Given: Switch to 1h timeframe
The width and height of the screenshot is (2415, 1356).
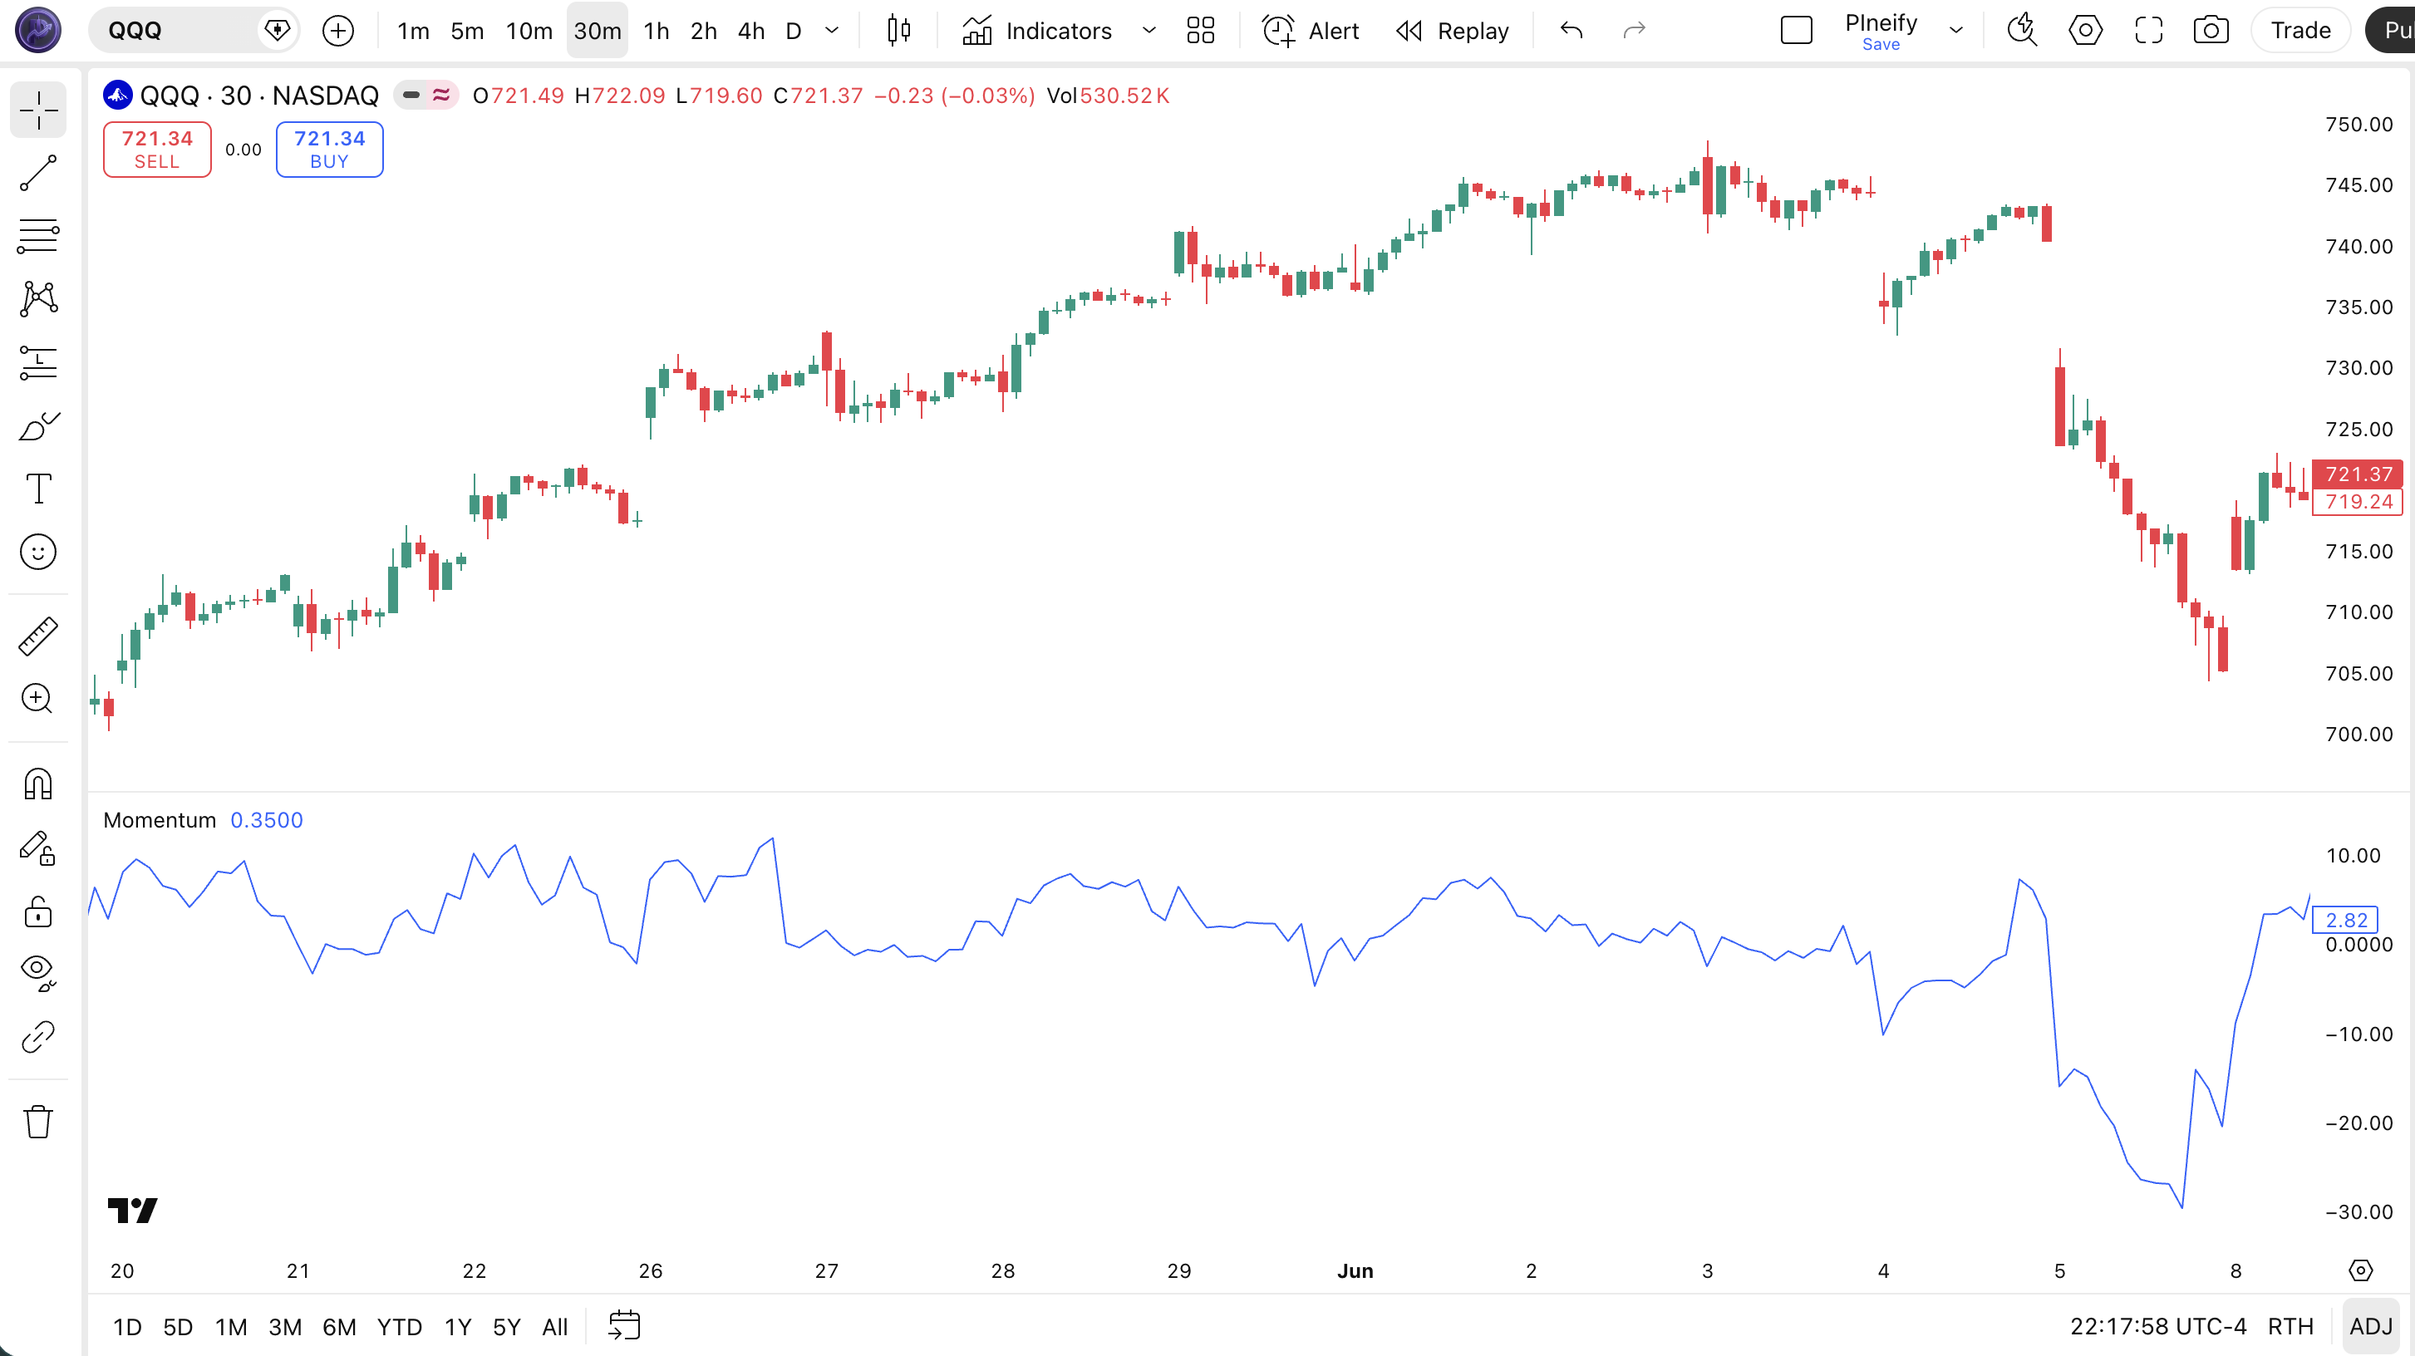Looking at the screenshot, I should (x=657, y=30).
